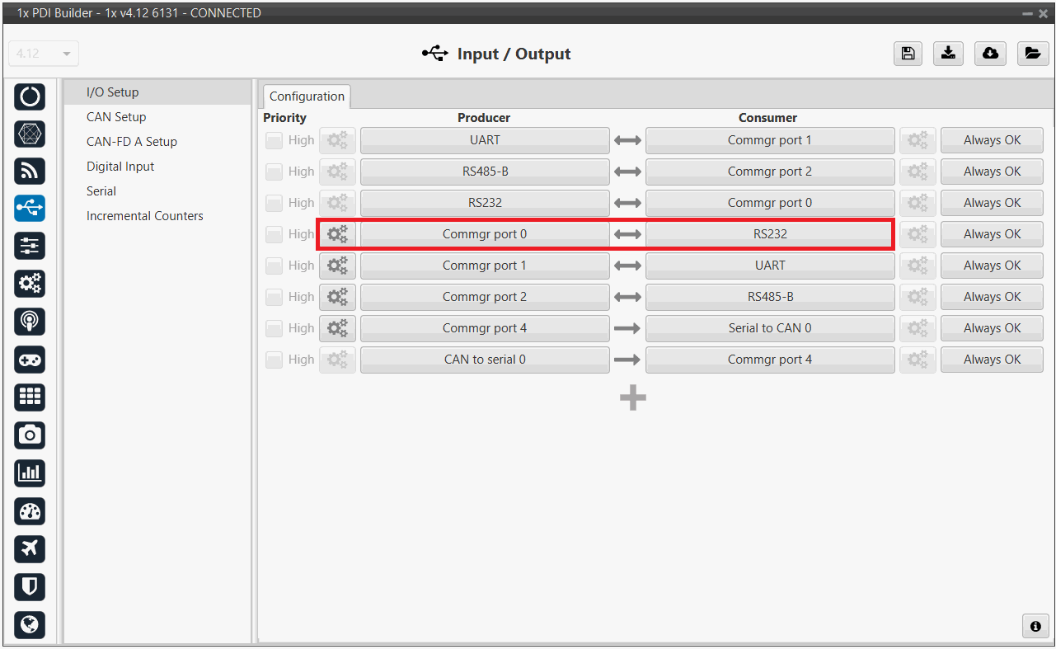Open the camera section in sidebar
The image size is (1056, 649).
point(30,435)
